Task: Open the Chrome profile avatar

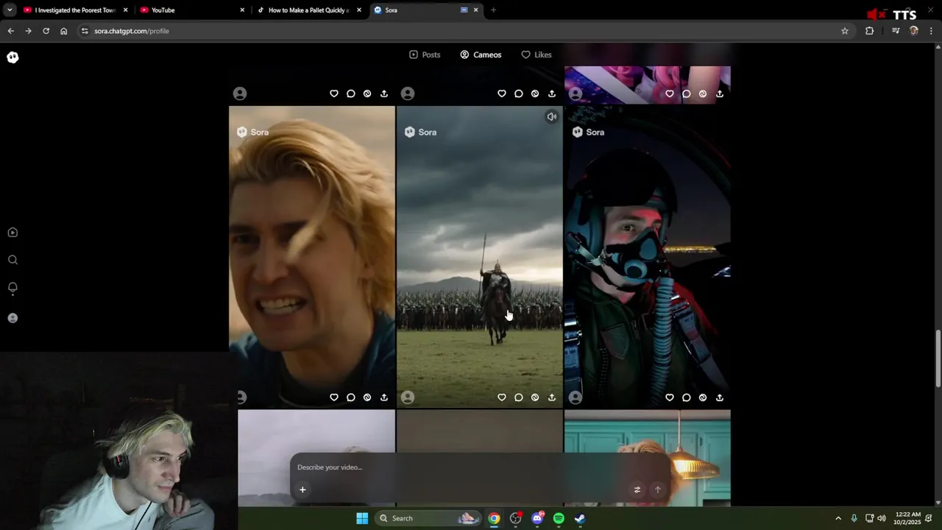Action: [914, 31]
